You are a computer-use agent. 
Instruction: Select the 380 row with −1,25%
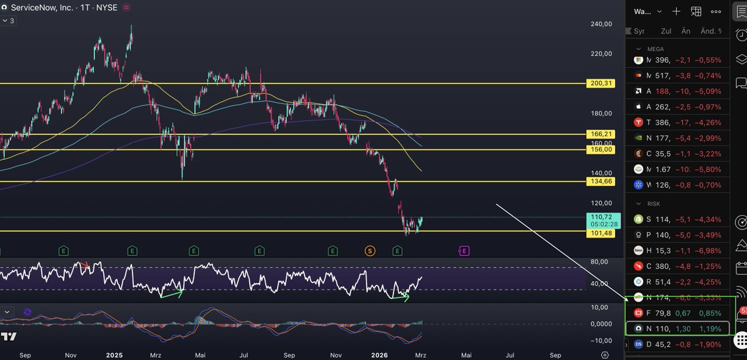[x=679, y=266]
